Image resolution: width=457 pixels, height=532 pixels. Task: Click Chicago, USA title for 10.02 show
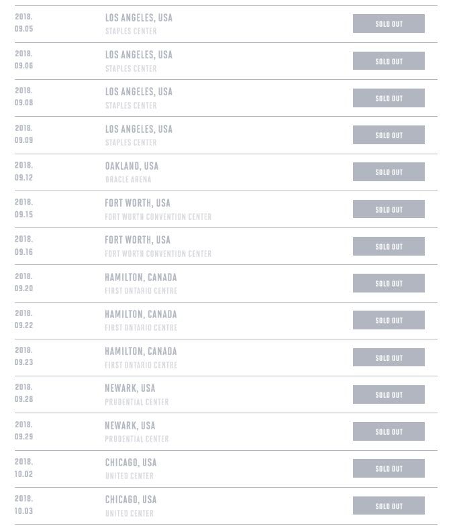point(131,462)
